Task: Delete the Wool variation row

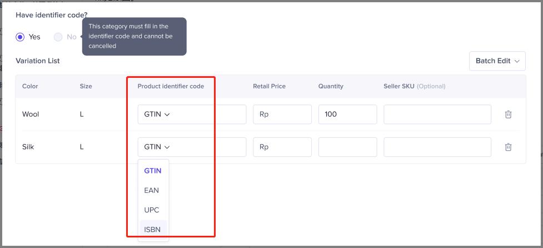Action: [508, 114]
